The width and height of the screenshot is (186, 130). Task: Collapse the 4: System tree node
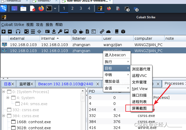tap(8, 98)
